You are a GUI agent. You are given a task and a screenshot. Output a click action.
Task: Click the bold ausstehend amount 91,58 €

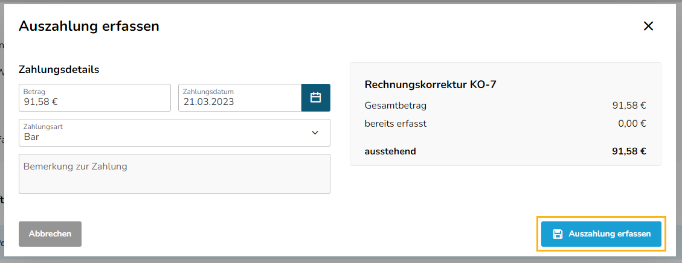click(x=628, y=151)
